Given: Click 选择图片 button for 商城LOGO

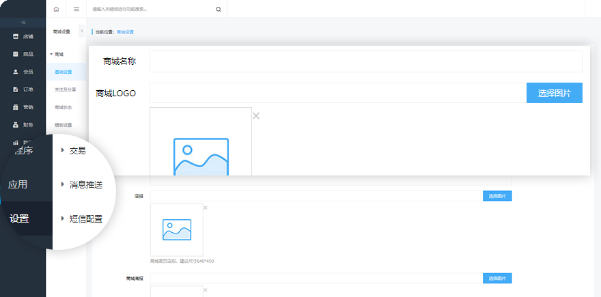Looking at the screenshot, I should coord(554,93).
